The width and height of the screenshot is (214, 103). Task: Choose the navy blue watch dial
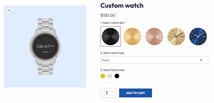tap(198, 37)
